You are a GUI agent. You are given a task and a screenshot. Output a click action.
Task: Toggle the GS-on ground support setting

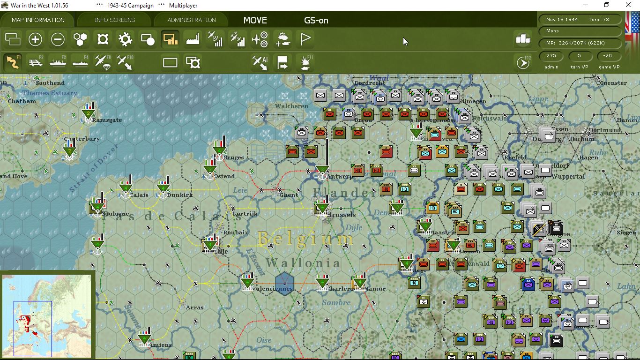pos(316,20)
